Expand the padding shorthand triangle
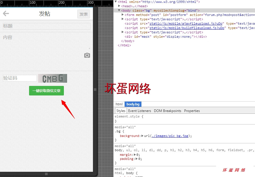Viewport: 255px width, 177px height. (x=137, y=159)
